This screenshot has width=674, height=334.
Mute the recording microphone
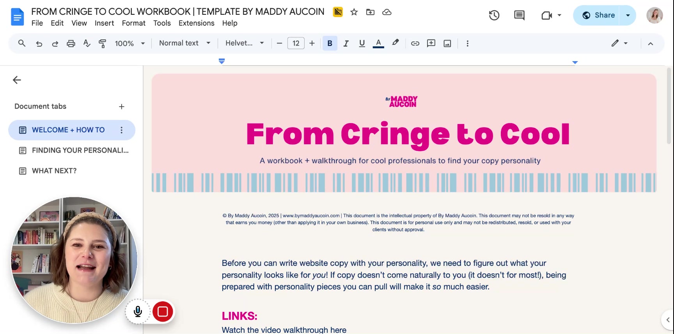point(138,311)
